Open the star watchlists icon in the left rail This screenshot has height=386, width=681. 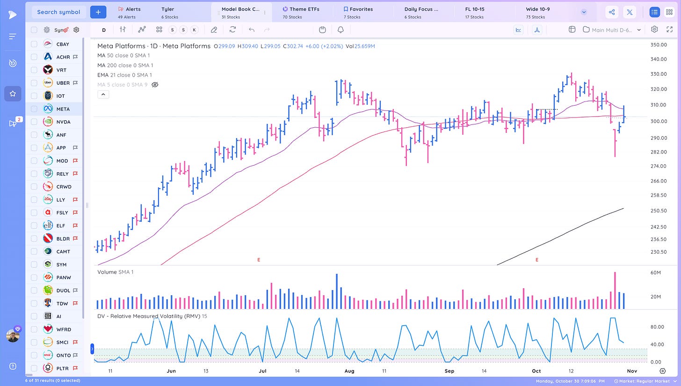click(x=13, y=94)
